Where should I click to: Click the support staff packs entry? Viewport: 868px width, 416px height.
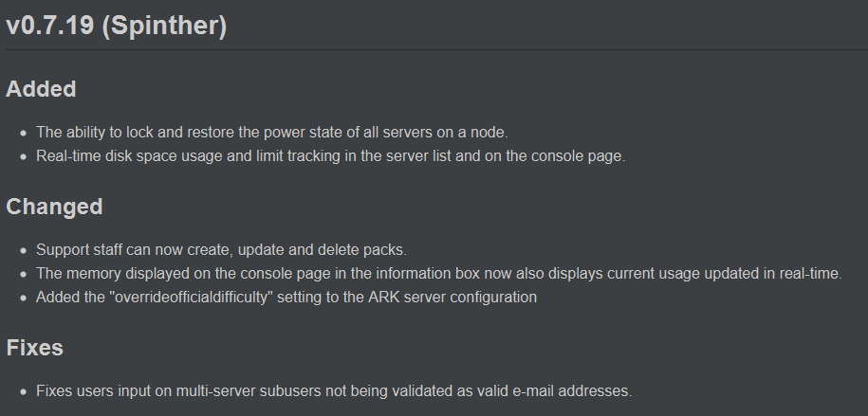(x=221, y=249)
